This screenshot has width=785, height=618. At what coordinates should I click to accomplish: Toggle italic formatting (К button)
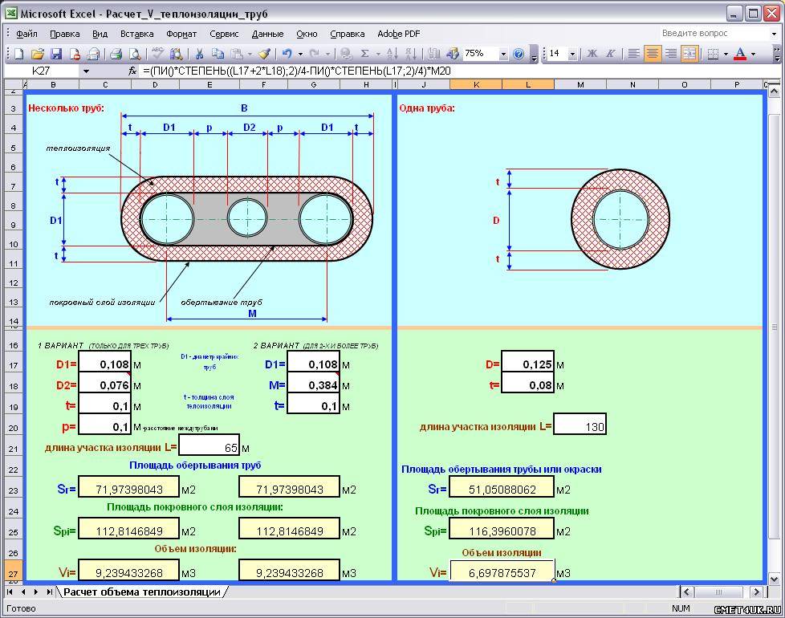pyautogui.click(x=611, y=54)
